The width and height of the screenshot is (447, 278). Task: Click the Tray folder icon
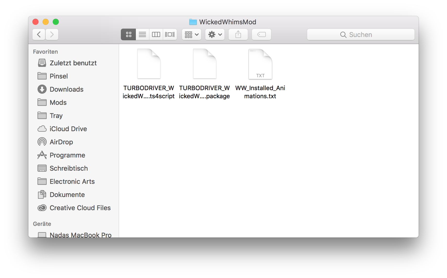pos(42,115)
